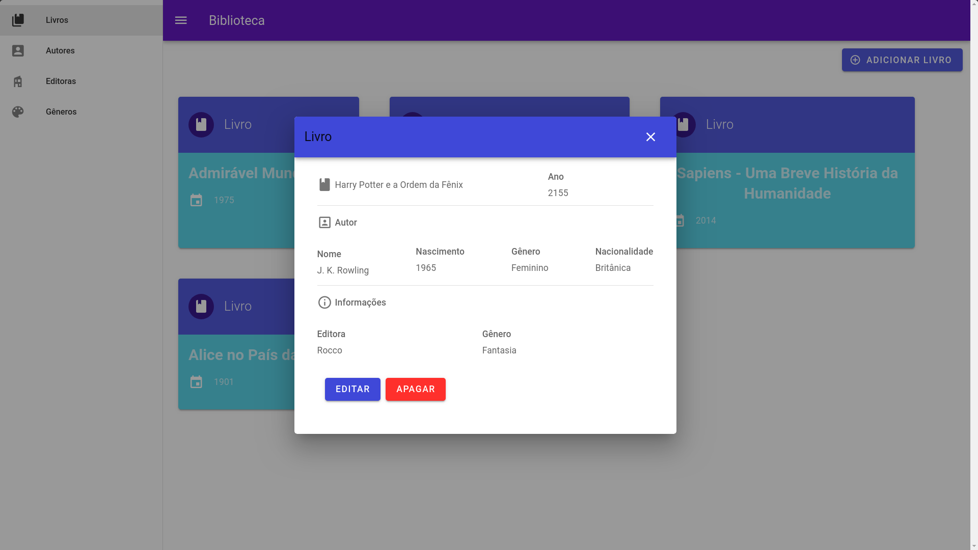This screenshot has height=550, width=978.
Task: Click the Informações info circle icon
Action: coord(324,302)
